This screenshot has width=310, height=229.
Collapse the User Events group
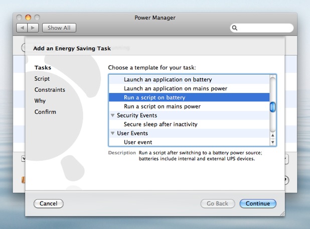113,133
